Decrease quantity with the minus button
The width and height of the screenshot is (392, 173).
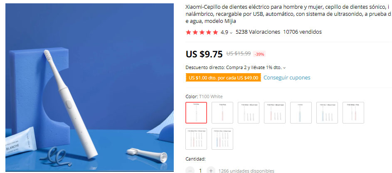pyautogui.click(x=190, y=171)
